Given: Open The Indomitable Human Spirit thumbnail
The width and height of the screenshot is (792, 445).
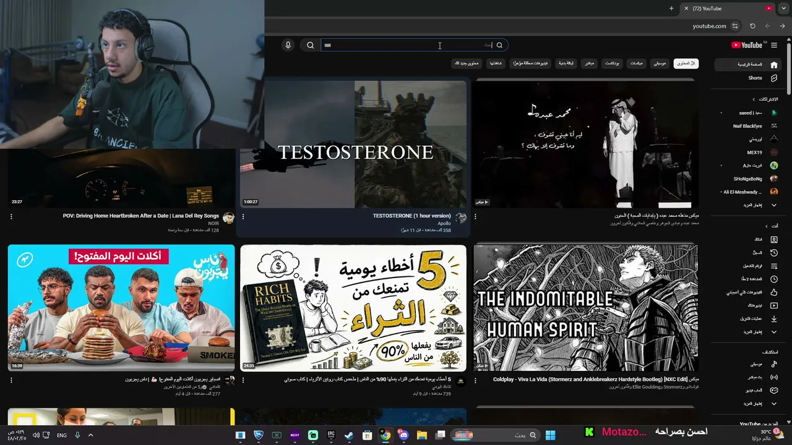Looking at the screenshot, I should pos(586,308).
